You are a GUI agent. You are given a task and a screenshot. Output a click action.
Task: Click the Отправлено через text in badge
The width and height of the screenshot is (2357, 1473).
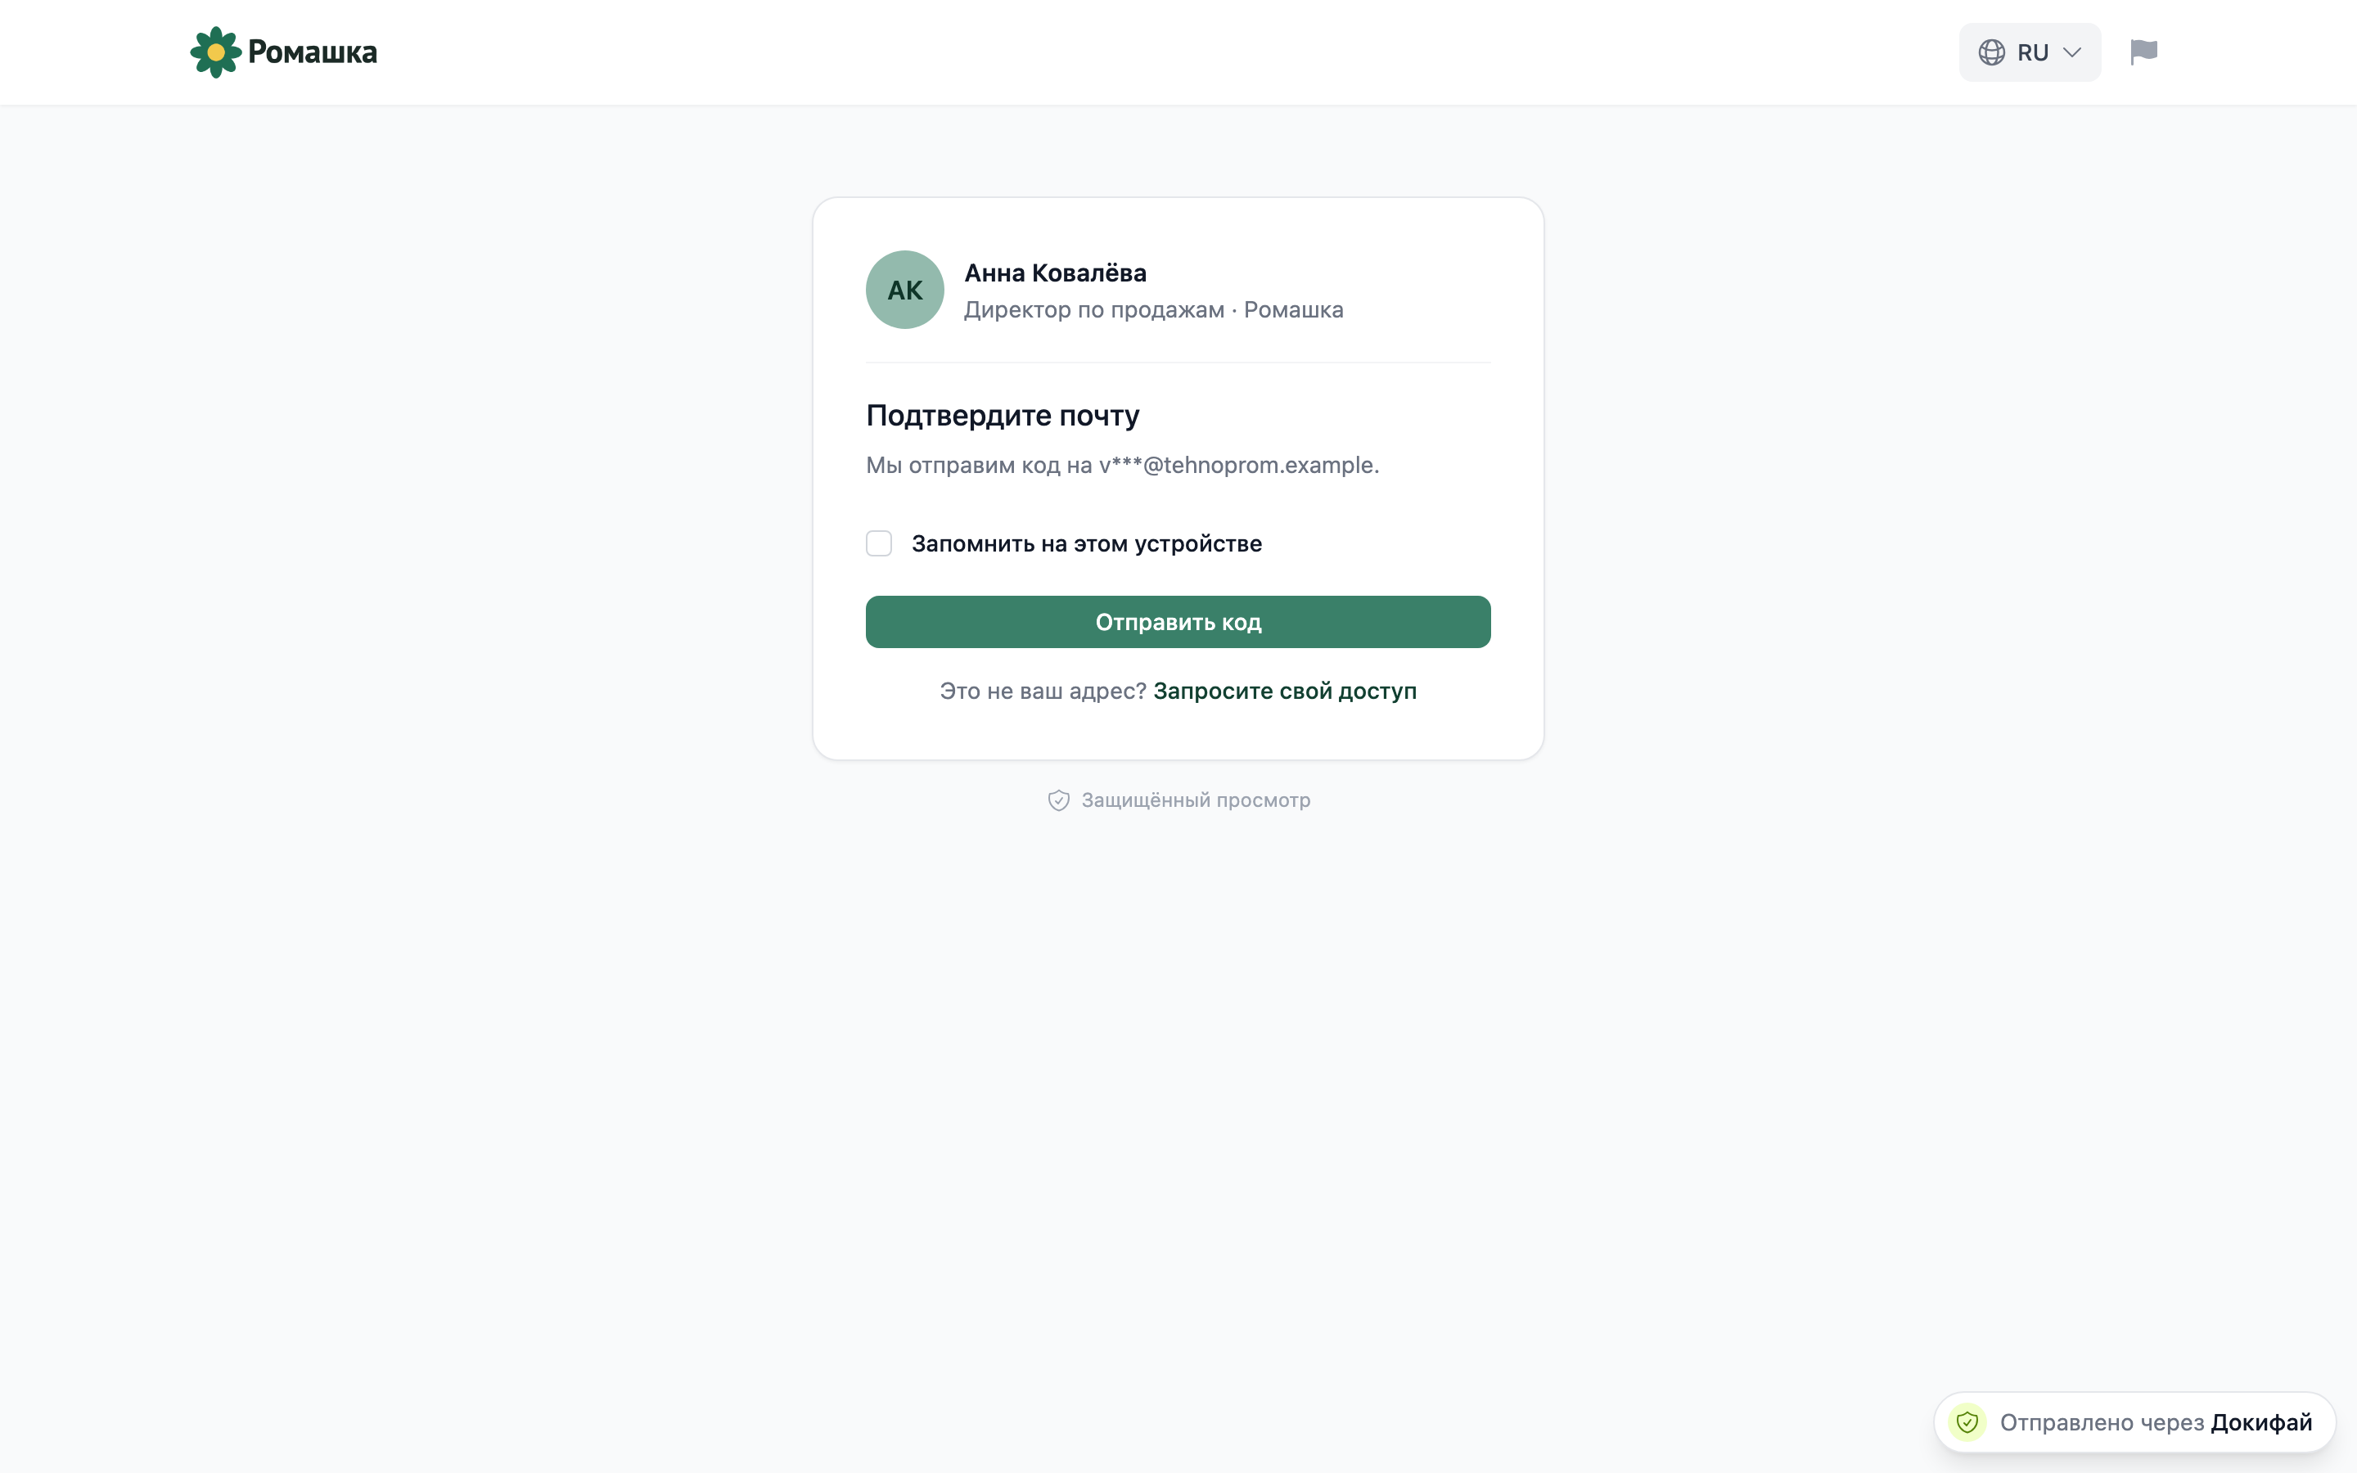2102,1422
